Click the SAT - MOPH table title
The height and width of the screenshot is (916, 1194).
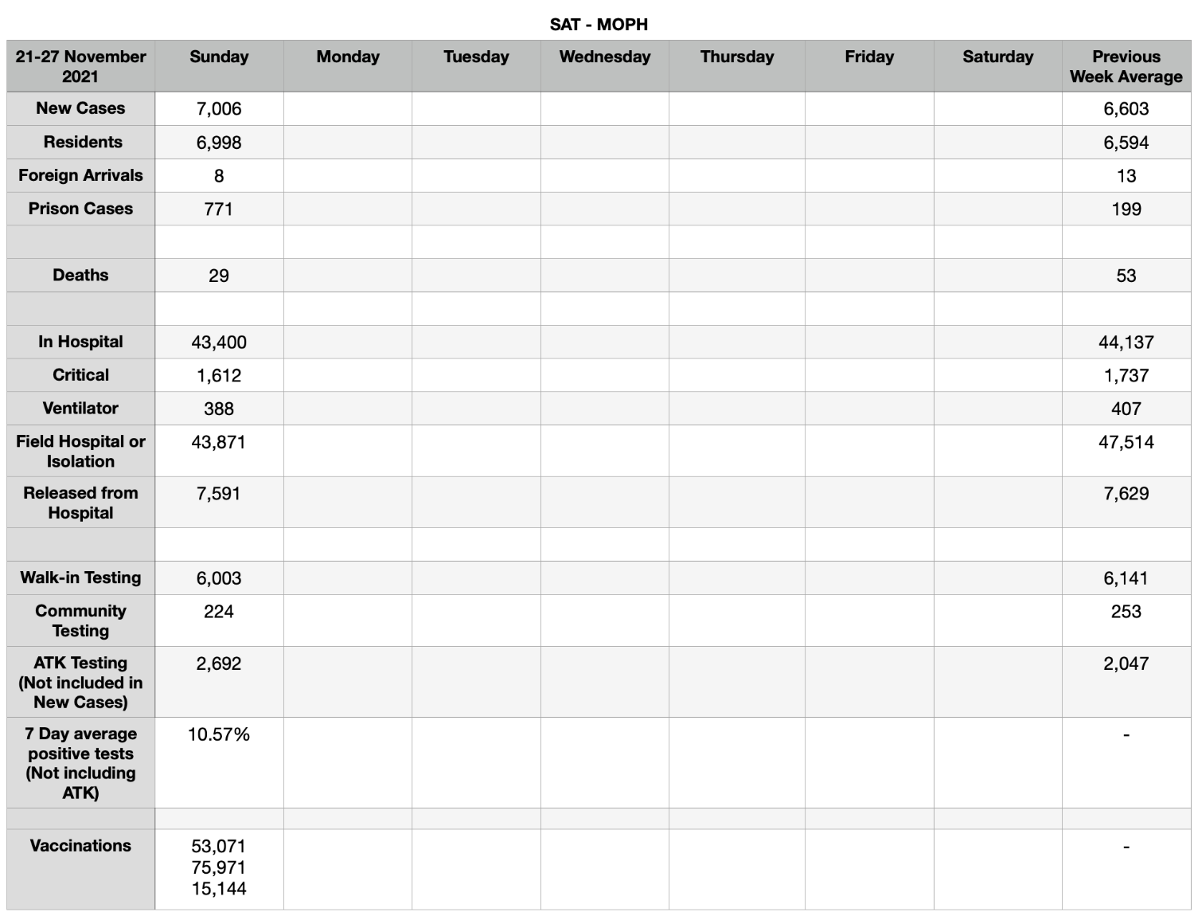pyautogui.click(x=599, y=25)
